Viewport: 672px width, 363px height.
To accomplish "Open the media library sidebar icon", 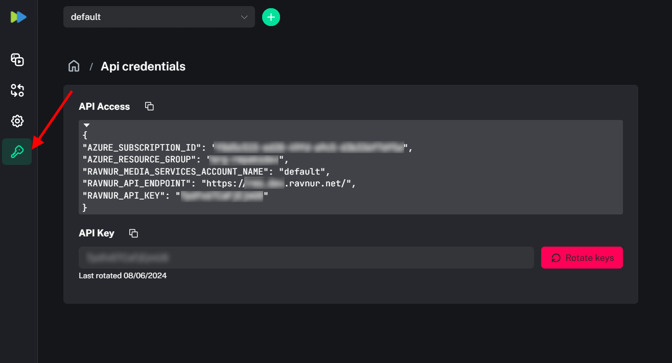I will tap(17, 60).
